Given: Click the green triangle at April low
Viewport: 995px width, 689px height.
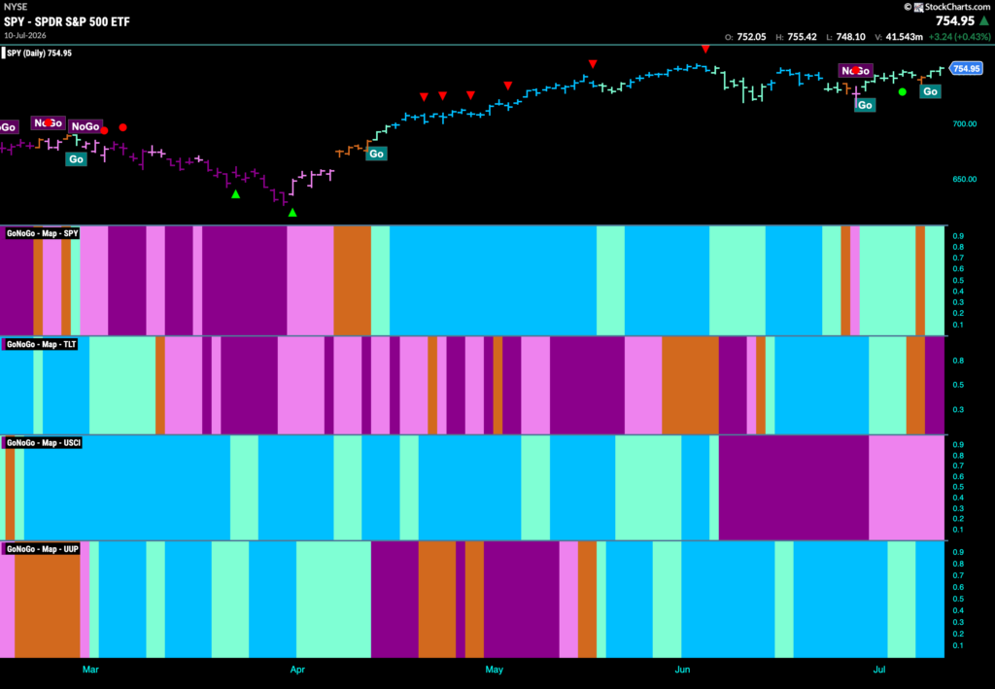Looking at the screenshot, I should (x=292, y=213).
